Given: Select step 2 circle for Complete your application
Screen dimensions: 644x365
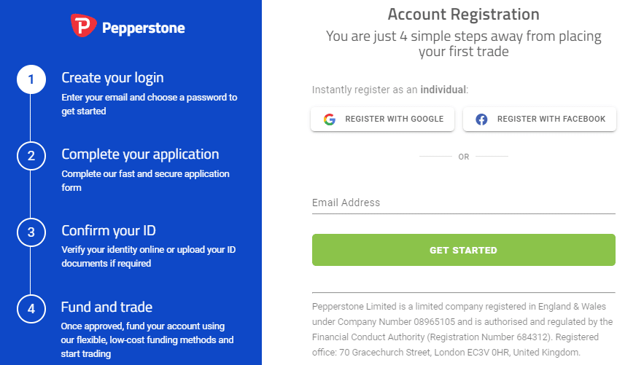Looking at the screenshot, I should (x=31, y=156).
